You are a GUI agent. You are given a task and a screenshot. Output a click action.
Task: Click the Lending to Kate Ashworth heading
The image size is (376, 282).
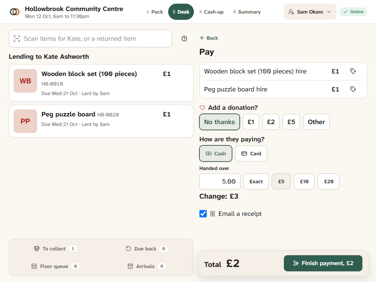pyautogui.click(x=49, y=57)
